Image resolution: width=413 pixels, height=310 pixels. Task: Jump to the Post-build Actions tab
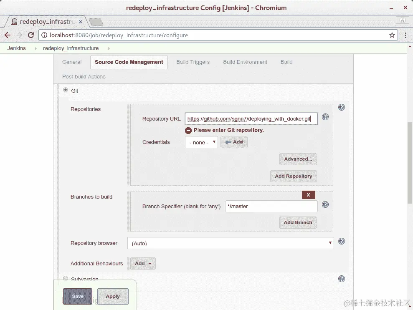[84, 77]
